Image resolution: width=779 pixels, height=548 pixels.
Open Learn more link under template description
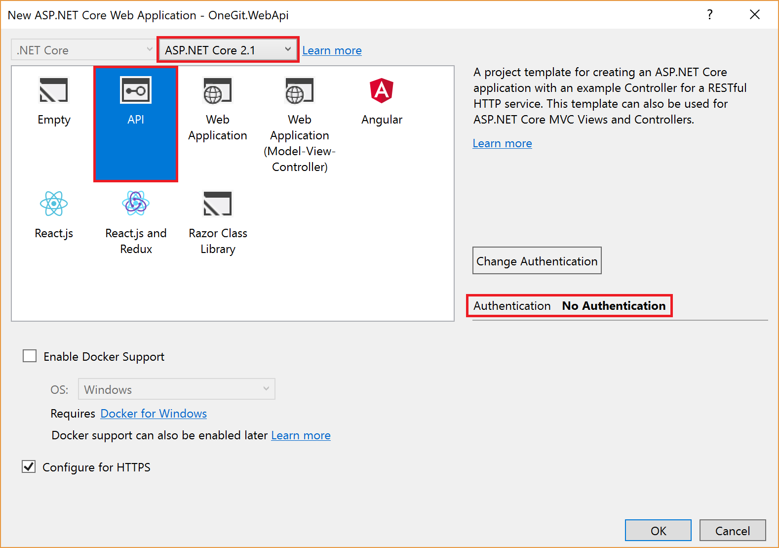coord(502,143)
